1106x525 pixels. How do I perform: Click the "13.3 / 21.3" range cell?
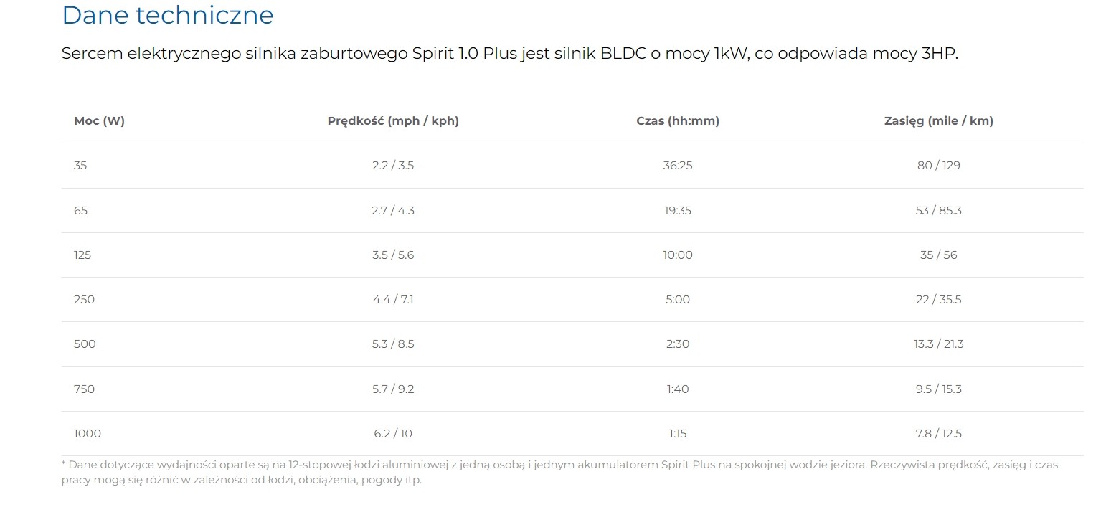[x=938, y=344]
